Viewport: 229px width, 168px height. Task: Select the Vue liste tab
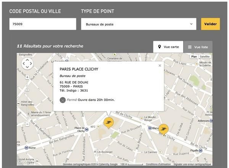198,47
